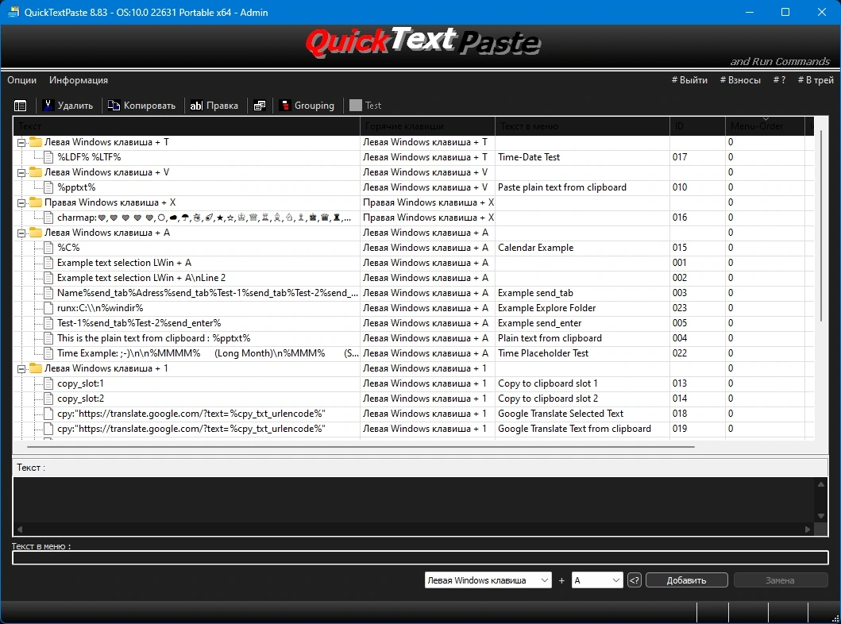This screenshot has height=624, width=841.
Task: Click the Замена button
Action: (781, 580)
